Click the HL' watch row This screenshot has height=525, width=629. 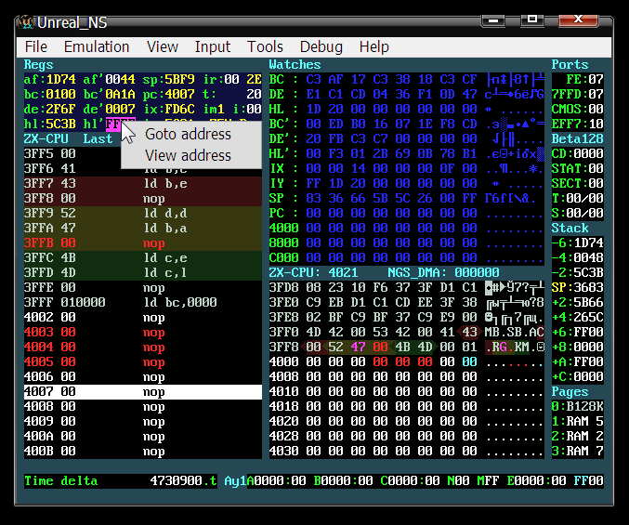(x=406, y=153)
